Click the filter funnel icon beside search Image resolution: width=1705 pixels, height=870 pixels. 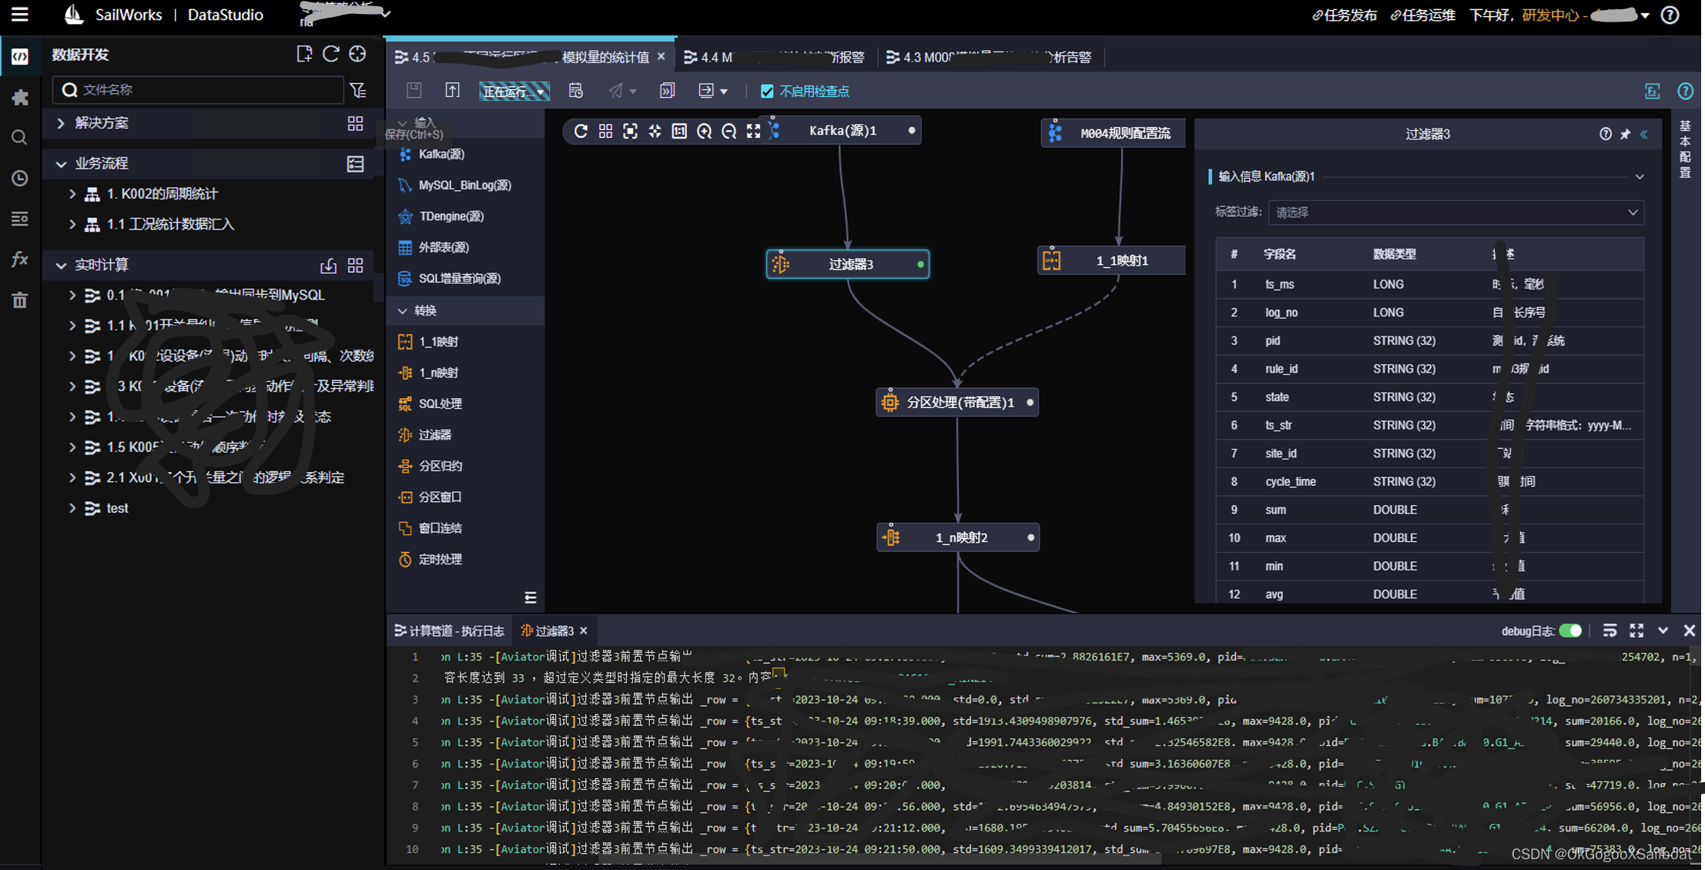(x=358, y=90)
